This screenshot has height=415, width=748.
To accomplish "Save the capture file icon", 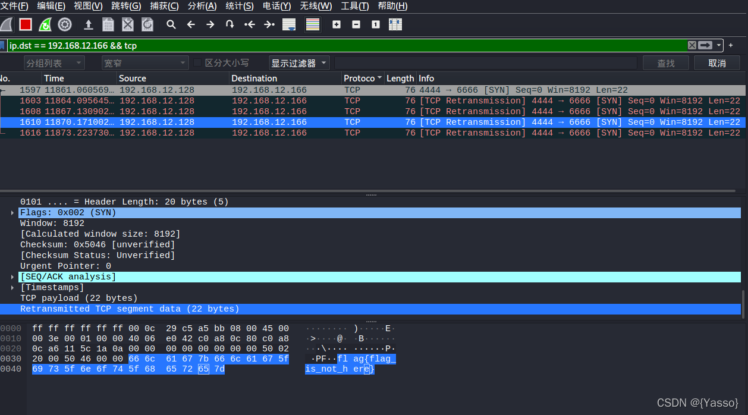I will point(108,24).
